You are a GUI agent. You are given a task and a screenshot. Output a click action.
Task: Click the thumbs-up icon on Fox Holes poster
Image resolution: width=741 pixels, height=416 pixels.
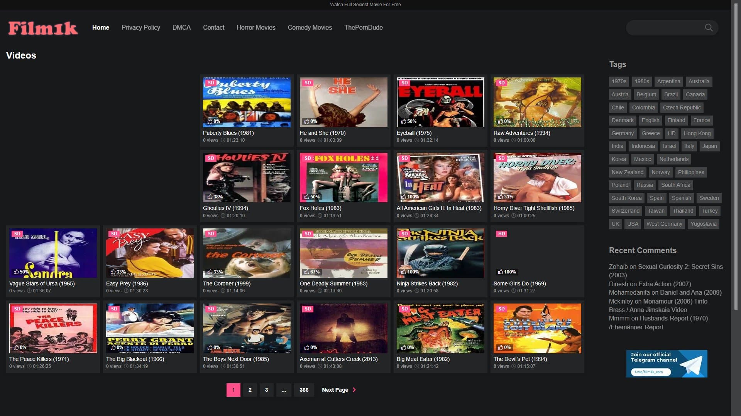point(306,197)
